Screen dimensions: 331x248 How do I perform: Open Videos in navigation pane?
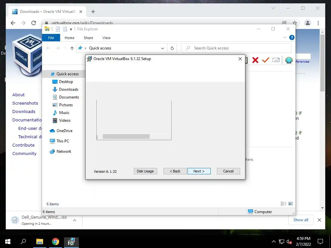pos(65,120)
